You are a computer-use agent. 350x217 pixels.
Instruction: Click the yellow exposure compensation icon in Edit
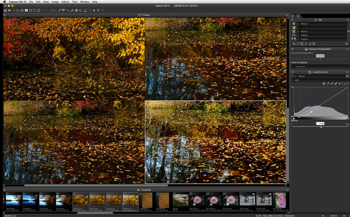click(x=294, y=27)
